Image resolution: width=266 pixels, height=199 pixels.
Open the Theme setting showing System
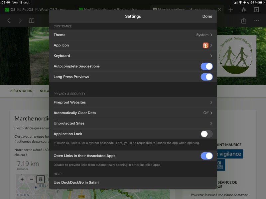coord(133,35)
